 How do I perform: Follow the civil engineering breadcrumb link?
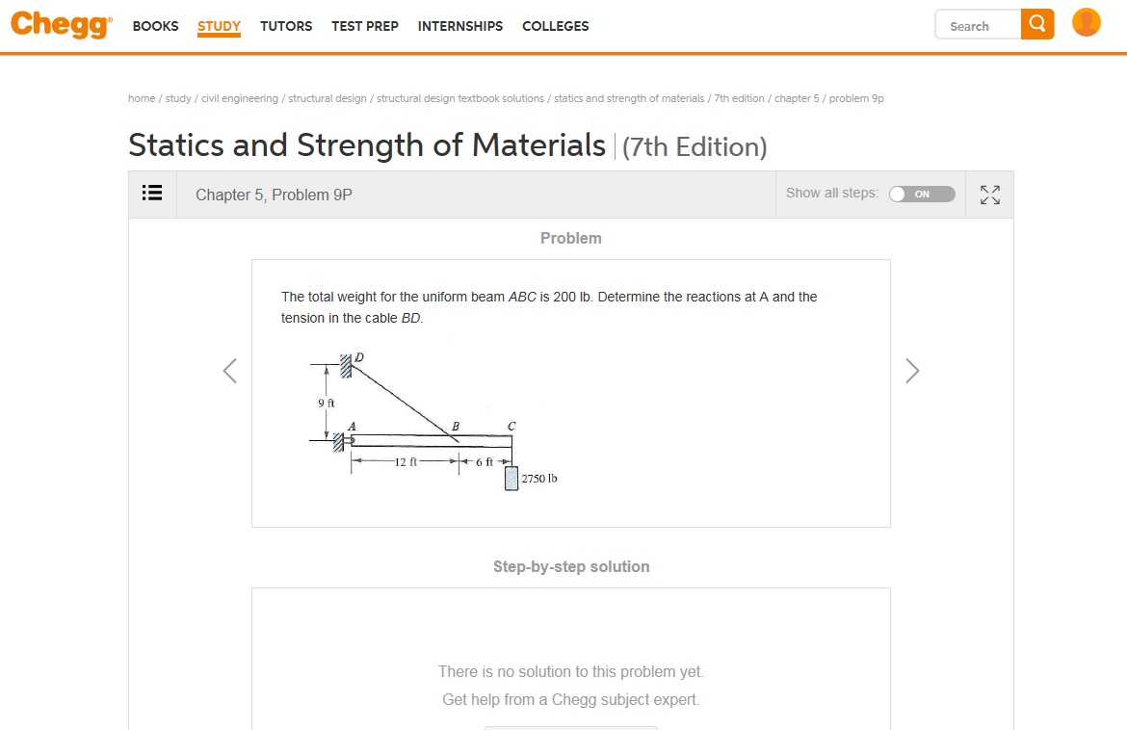[240, 98]
